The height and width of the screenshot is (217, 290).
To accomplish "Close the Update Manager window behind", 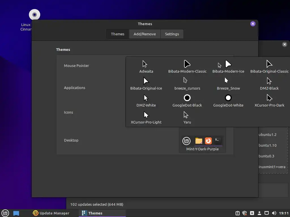I will coord(284,44).
